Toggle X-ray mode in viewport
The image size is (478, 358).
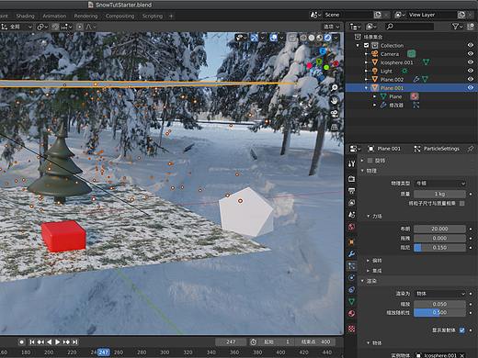292,38
